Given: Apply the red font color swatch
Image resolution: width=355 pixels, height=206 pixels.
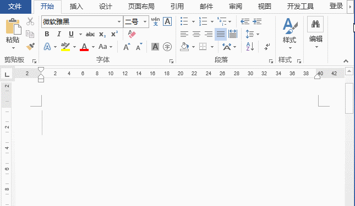Looking at the screenshot, I should tap(84, 47).
